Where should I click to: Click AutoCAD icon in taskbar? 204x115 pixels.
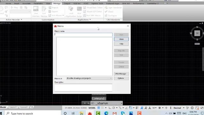[x=90, y=113]
